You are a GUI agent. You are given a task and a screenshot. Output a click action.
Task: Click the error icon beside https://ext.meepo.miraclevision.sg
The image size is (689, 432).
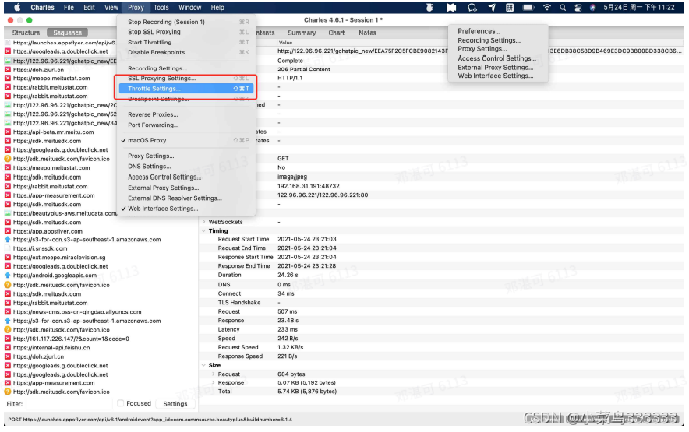[8, 258]
